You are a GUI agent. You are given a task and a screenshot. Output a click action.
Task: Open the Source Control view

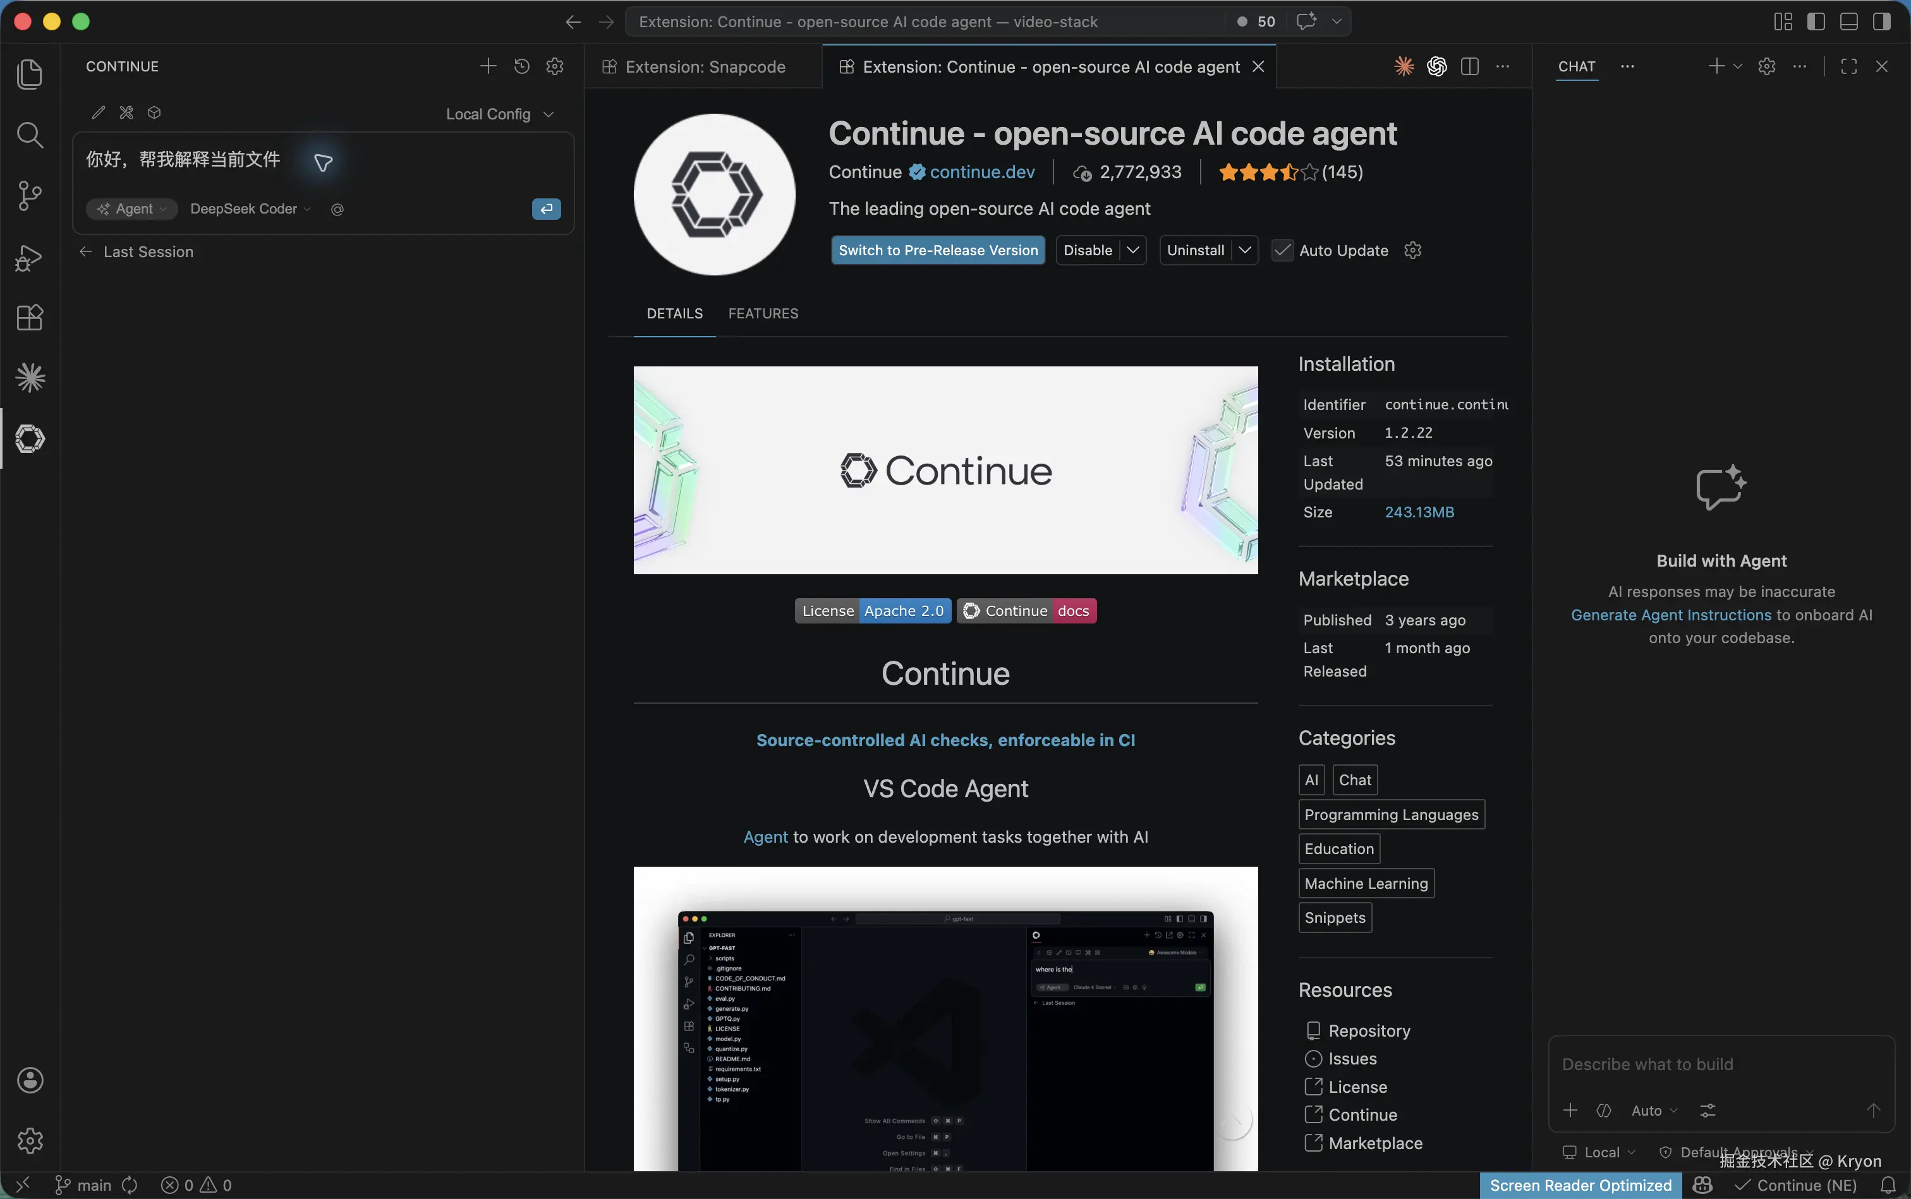29,196
